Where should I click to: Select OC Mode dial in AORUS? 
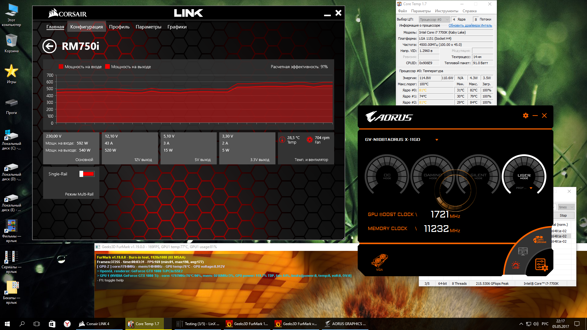tap(387, 176)
